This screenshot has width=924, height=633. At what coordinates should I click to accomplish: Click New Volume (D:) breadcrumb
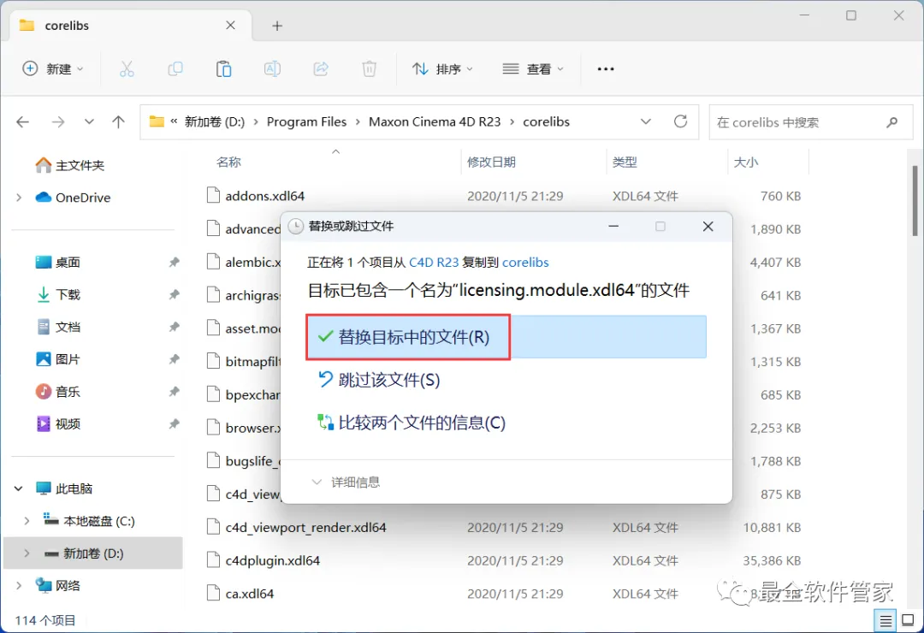tap(215, 122)
